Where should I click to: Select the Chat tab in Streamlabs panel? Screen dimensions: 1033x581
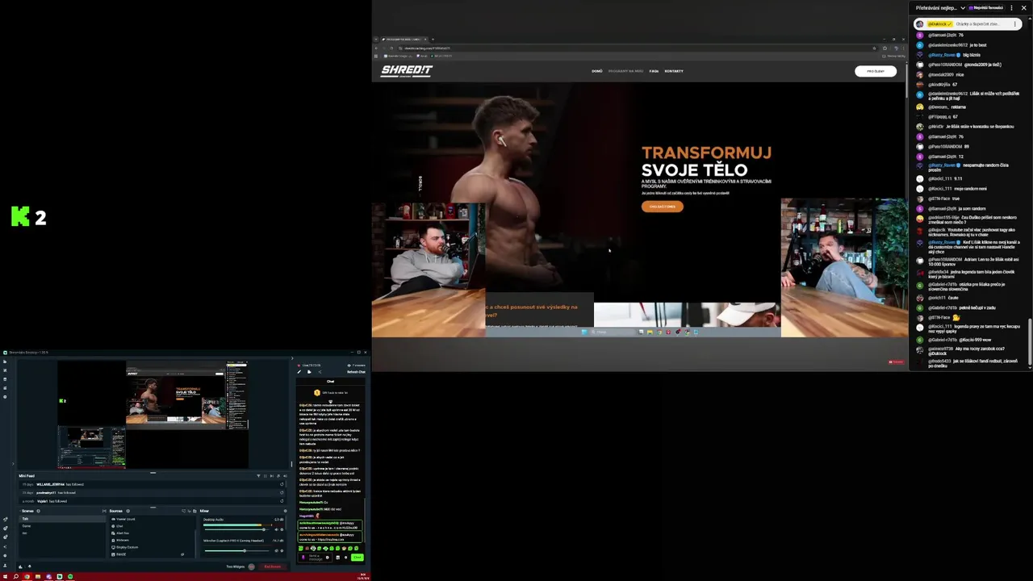[330, 382]
